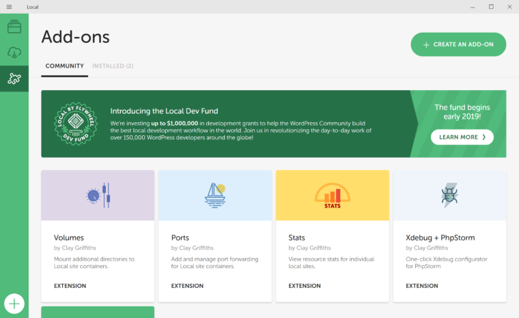Viewport: 519px width, 318px height.
Task: Click the chevron beside Learn More
Action: (484, 137)
